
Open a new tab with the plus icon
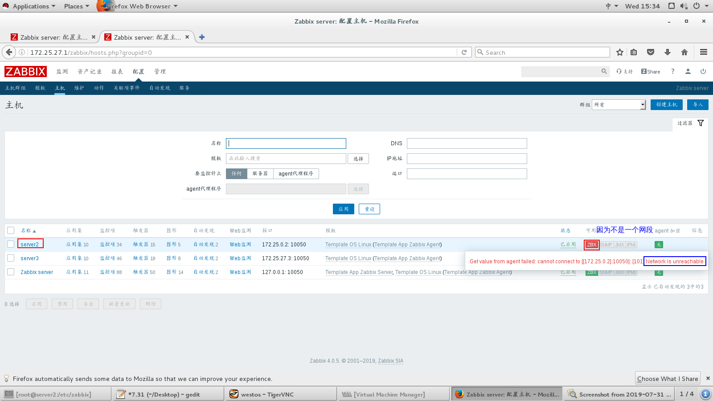[x=202, y=37]
